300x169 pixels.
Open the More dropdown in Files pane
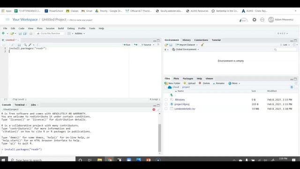tap(234, 84)
